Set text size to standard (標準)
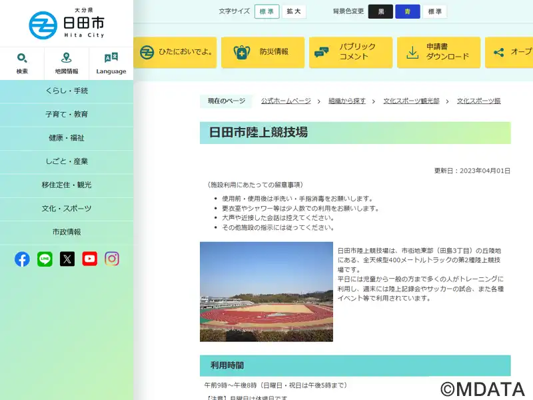This screenshot has width=533, height=400. point(266,11)
